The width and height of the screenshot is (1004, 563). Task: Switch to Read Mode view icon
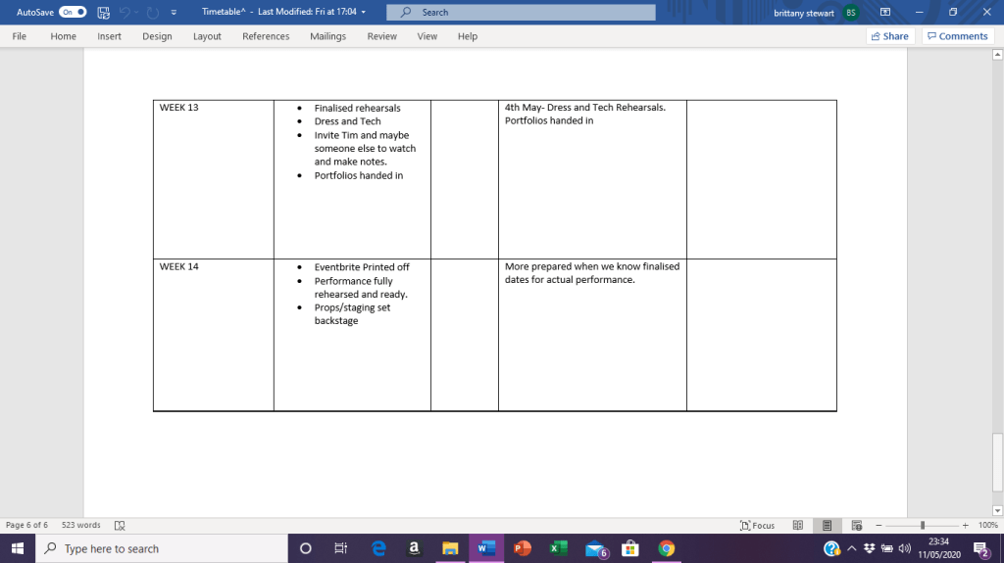[798, 525]
